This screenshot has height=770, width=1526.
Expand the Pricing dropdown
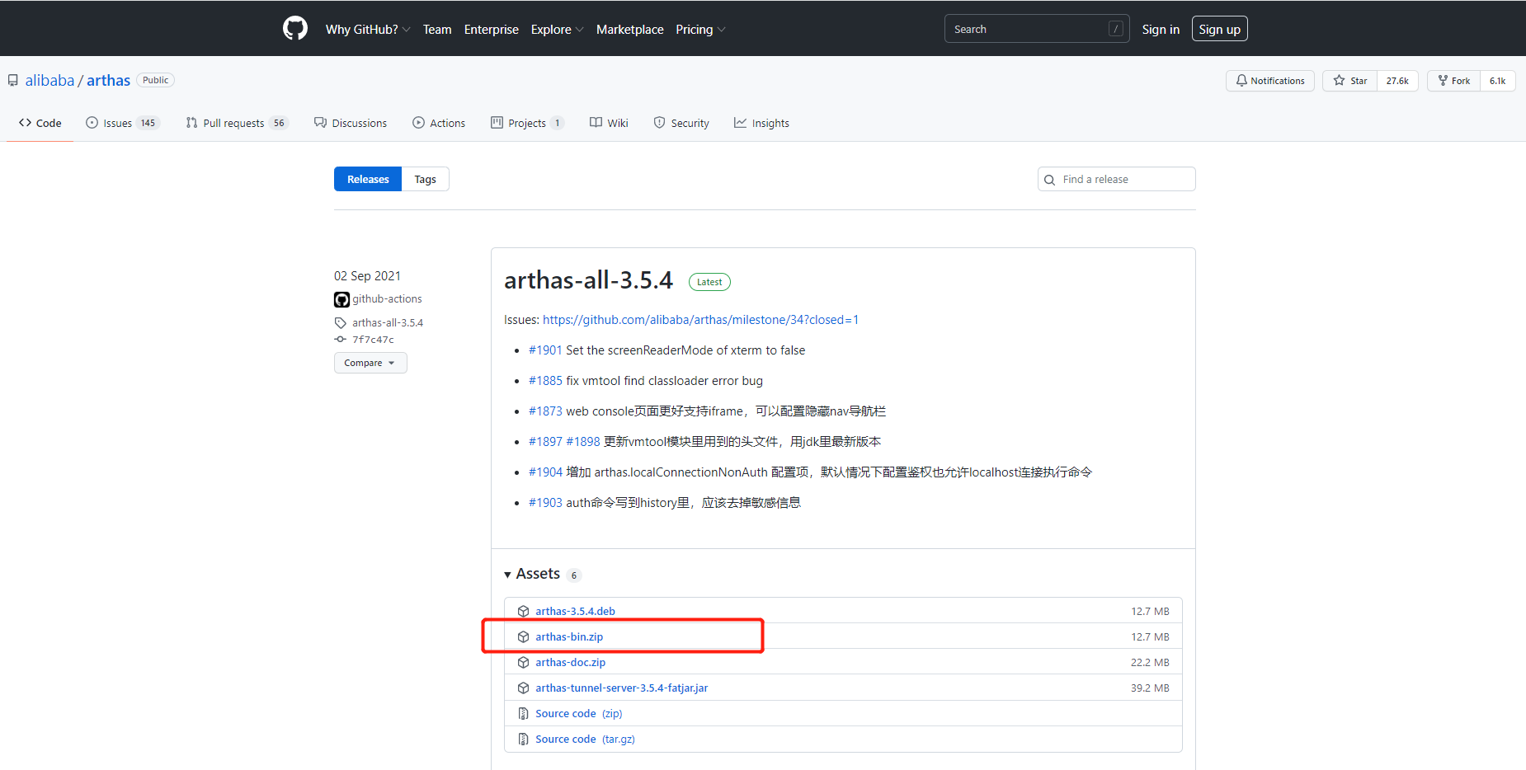pyautogui.click(x=700, y=30)
